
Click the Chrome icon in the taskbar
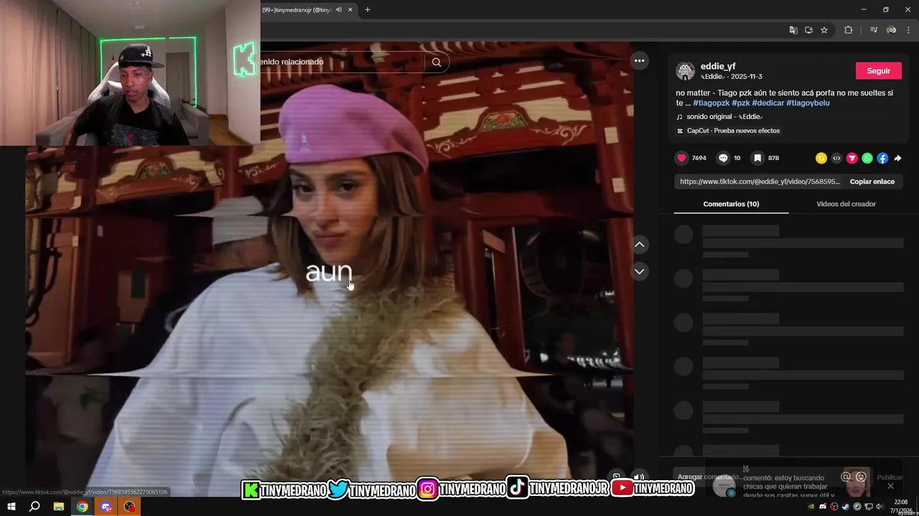[x=83, y=507]
